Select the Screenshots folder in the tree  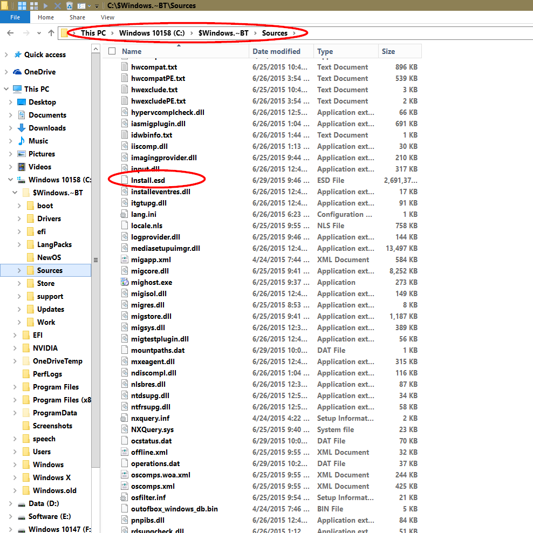[52, 426]
